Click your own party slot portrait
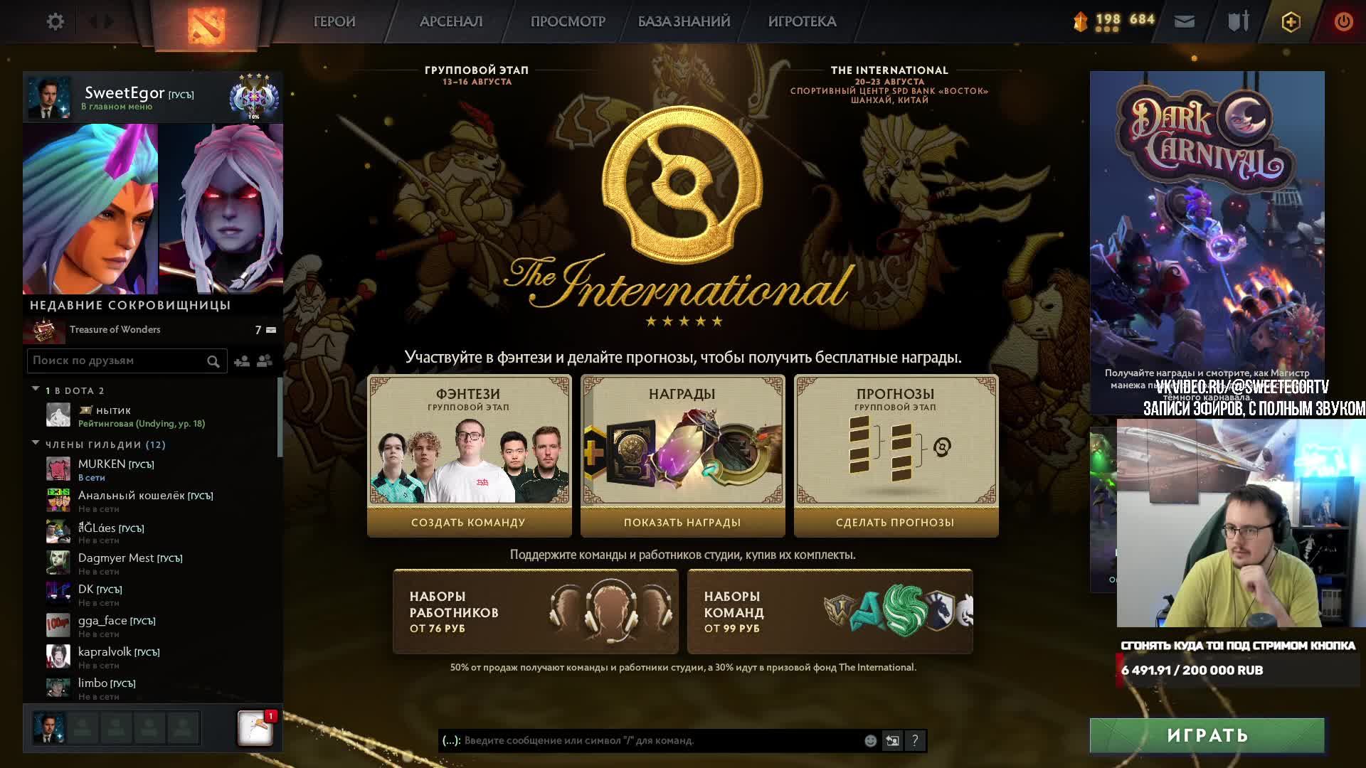This screenshot has width=1366, height=768. [49, 727]
